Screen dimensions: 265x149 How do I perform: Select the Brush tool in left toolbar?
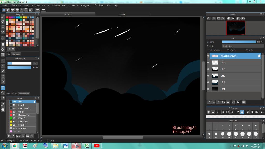click(x=3, y=16)
